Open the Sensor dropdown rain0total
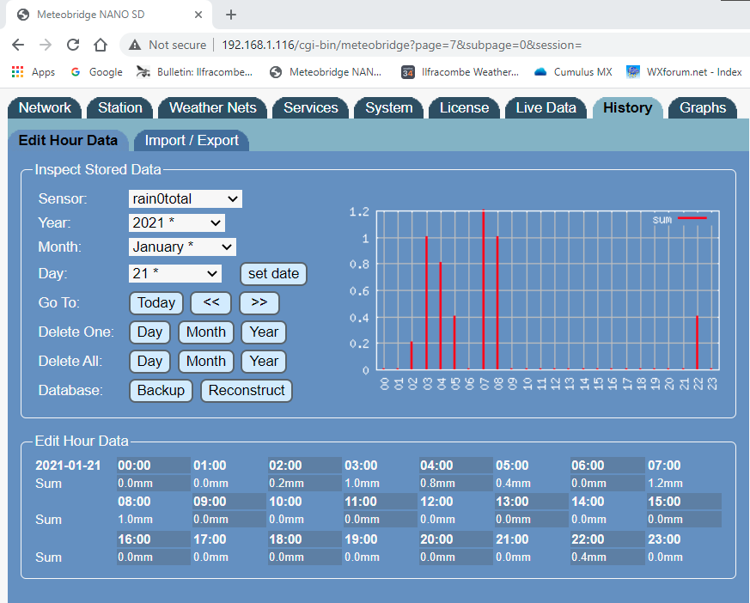The width and height of the screenshot is (750, 603). click(185, 199)
